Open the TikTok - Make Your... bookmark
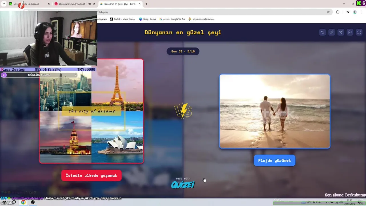This screenshot has width=366, height=206. pyautogui.click(x=122, y=19)
